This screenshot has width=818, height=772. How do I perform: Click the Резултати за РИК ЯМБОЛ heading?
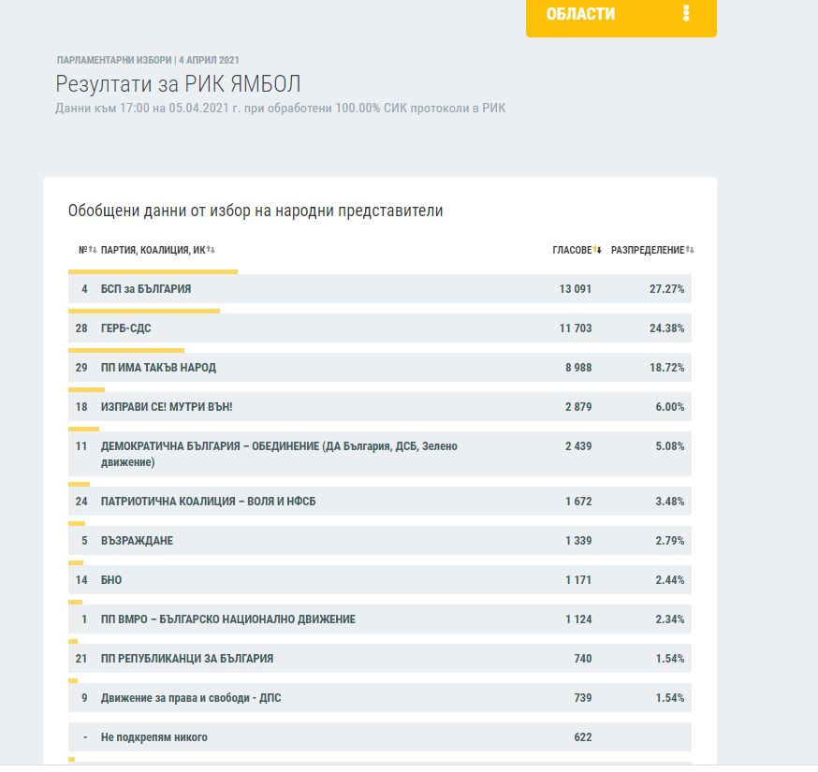pos(178,84)
